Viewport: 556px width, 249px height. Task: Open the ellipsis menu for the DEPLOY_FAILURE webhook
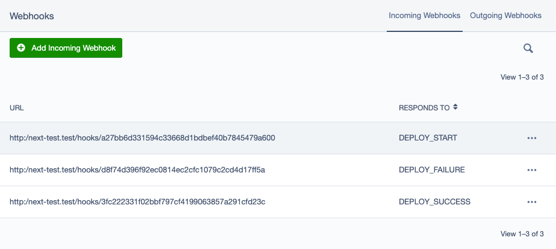531,170
